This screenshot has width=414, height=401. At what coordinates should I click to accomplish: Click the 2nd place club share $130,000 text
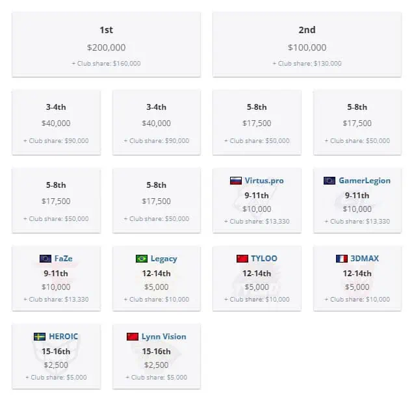(x=307, y=64)
